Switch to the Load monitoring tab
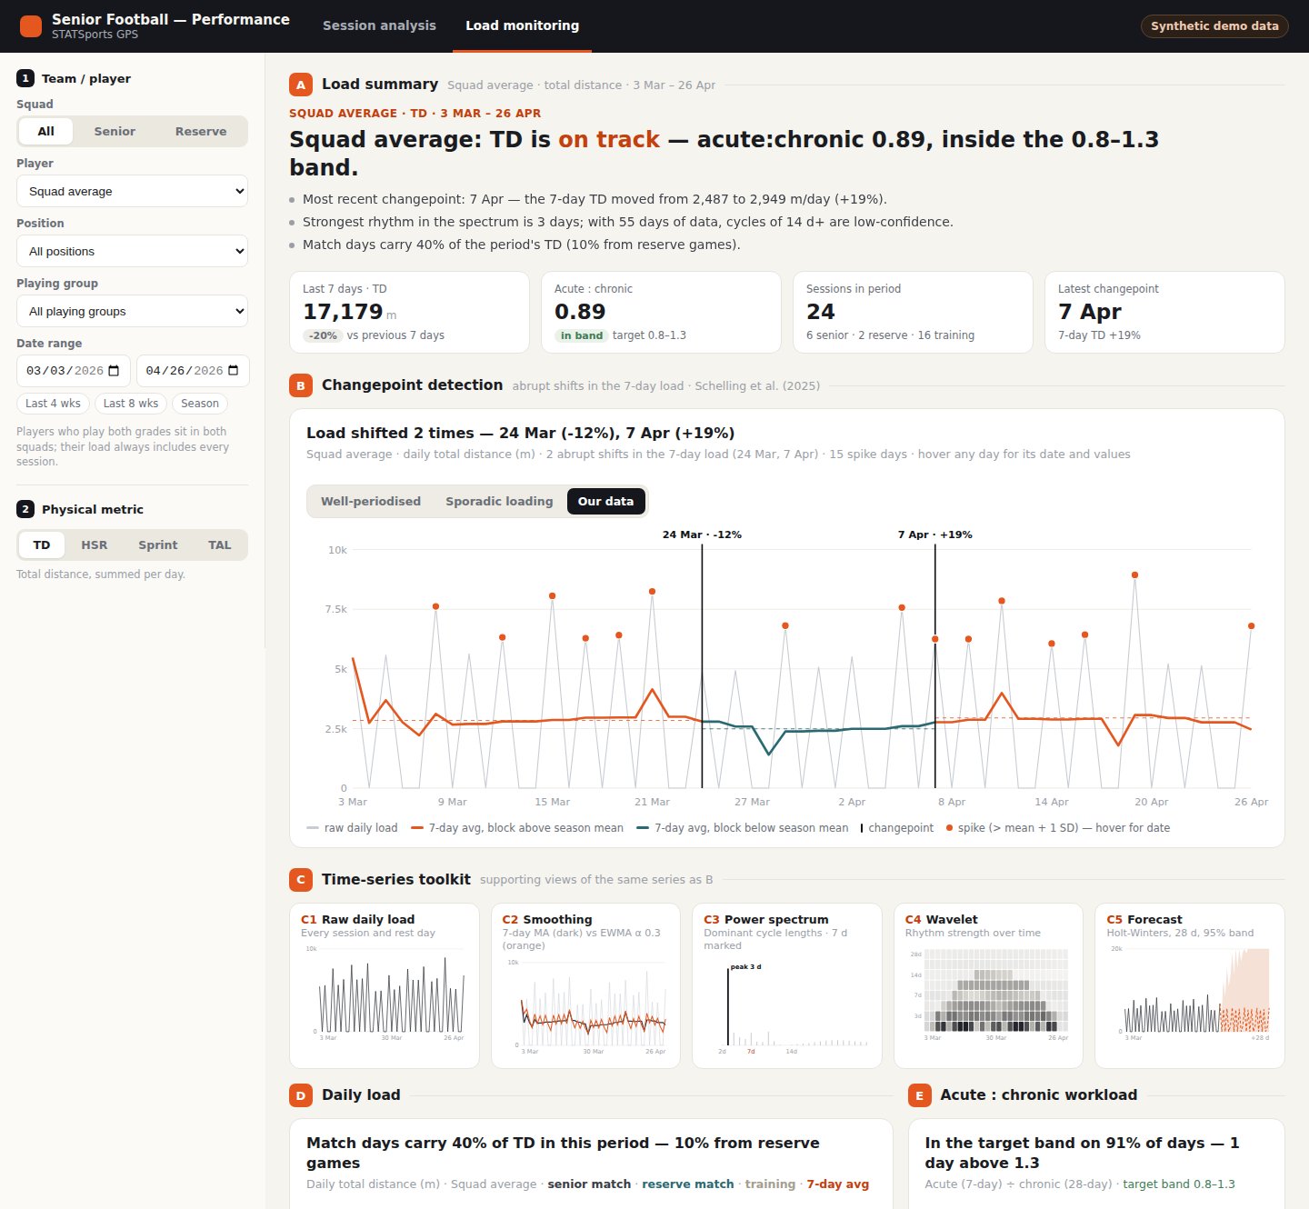1309x1209 pixels. [523, 25]
